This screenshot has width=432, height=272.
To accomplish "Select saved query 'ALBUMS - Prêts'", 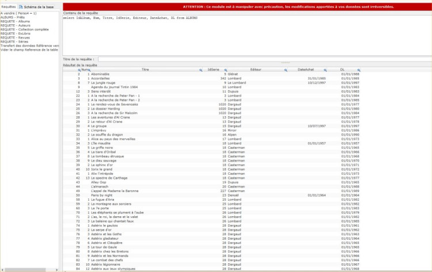I will click(13, 17).
